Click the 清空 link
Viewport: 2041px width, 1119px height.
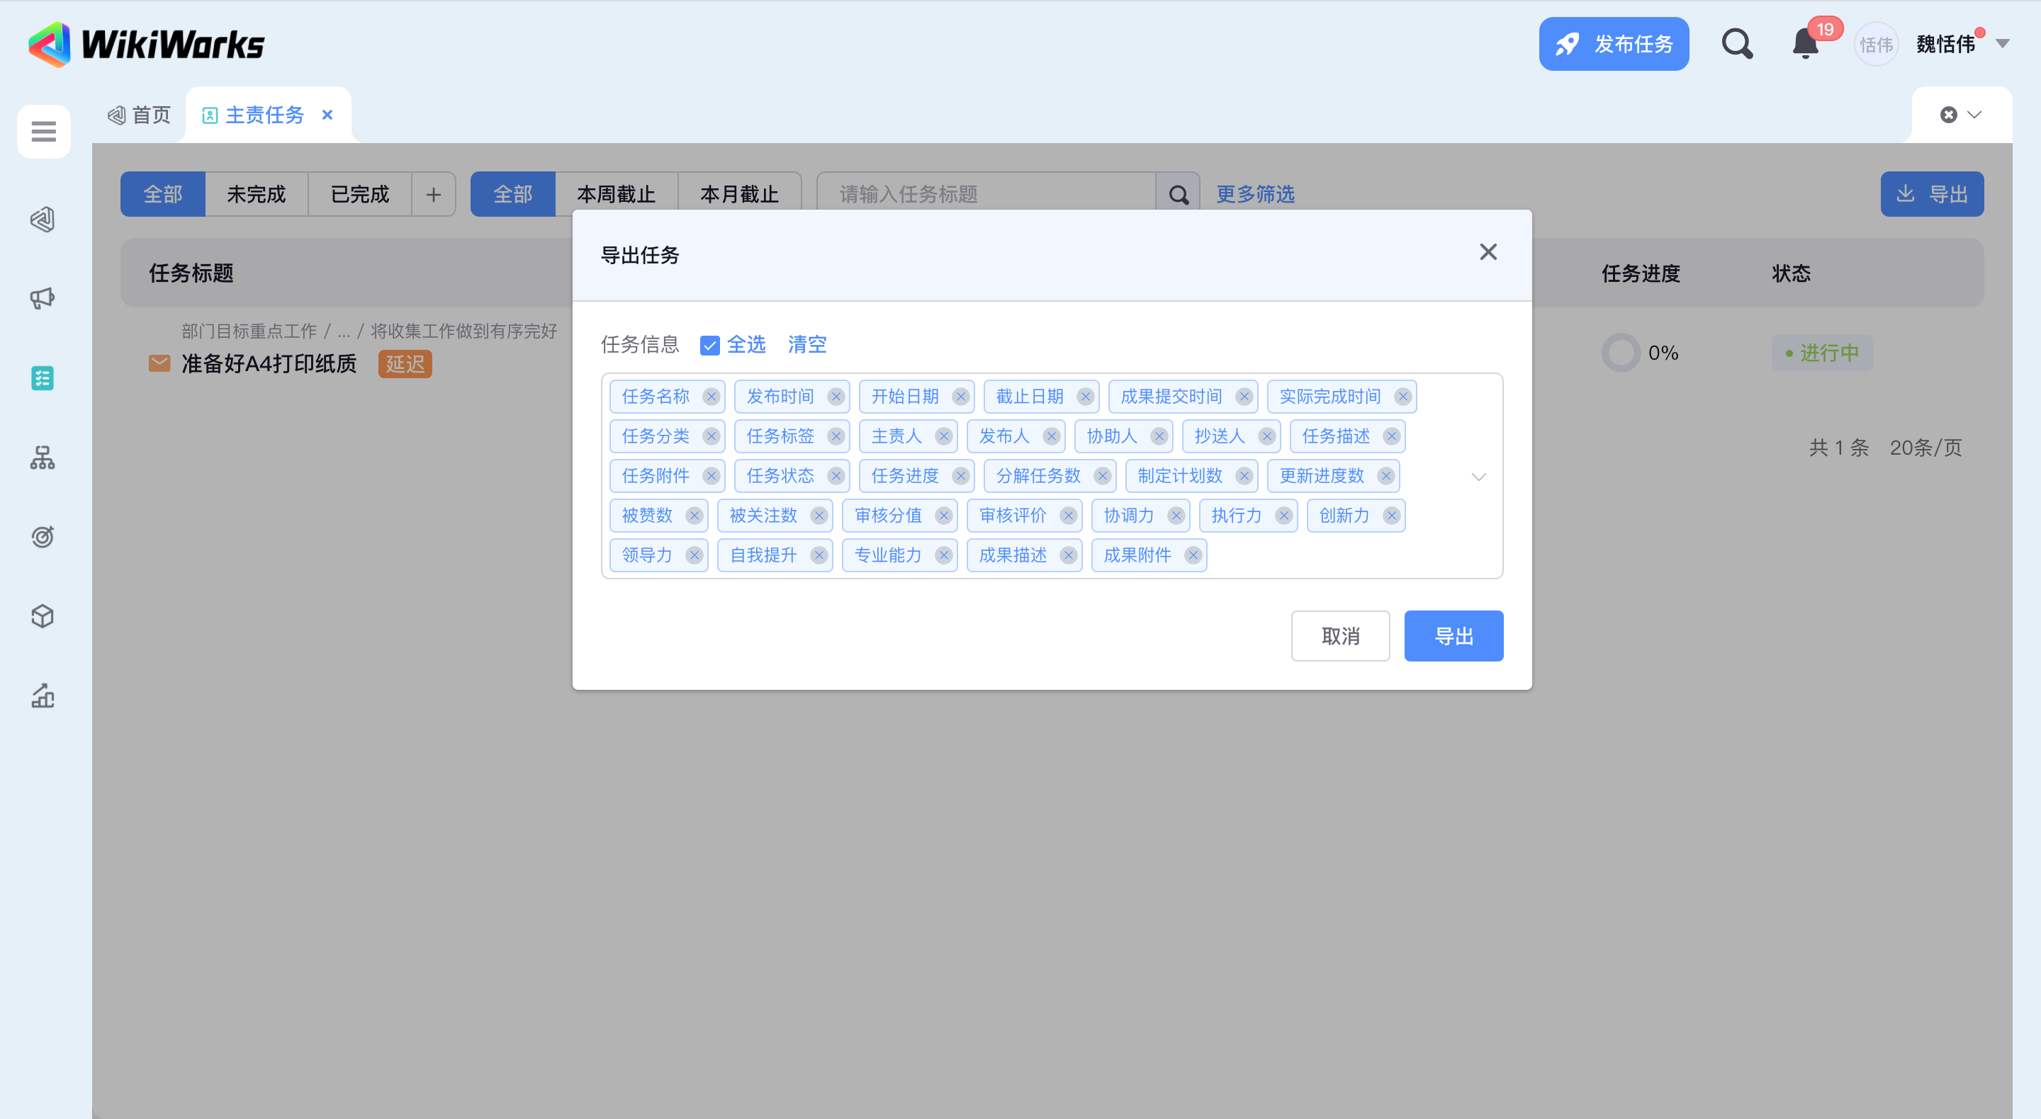(806, 344)
